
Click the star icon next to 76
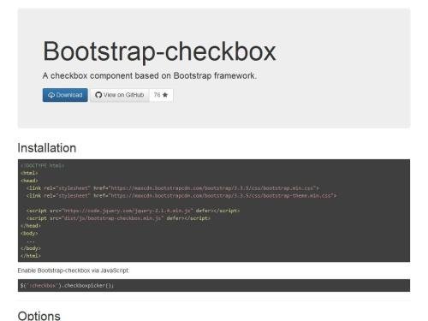pyautogui.click(x=165, y=95)
